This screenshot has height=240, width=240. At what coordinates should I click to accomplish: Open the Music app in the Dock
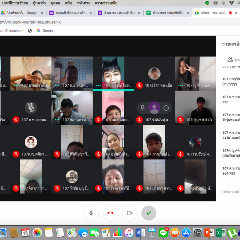(129, 233)
